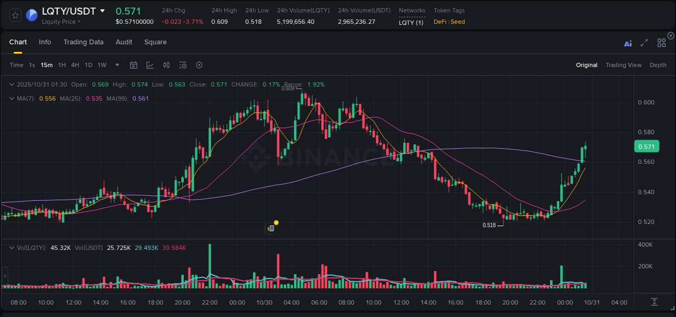Expand the chart to fullscreen
The width and height of the screenshot is (676, 317).
[x=644, y=43]
